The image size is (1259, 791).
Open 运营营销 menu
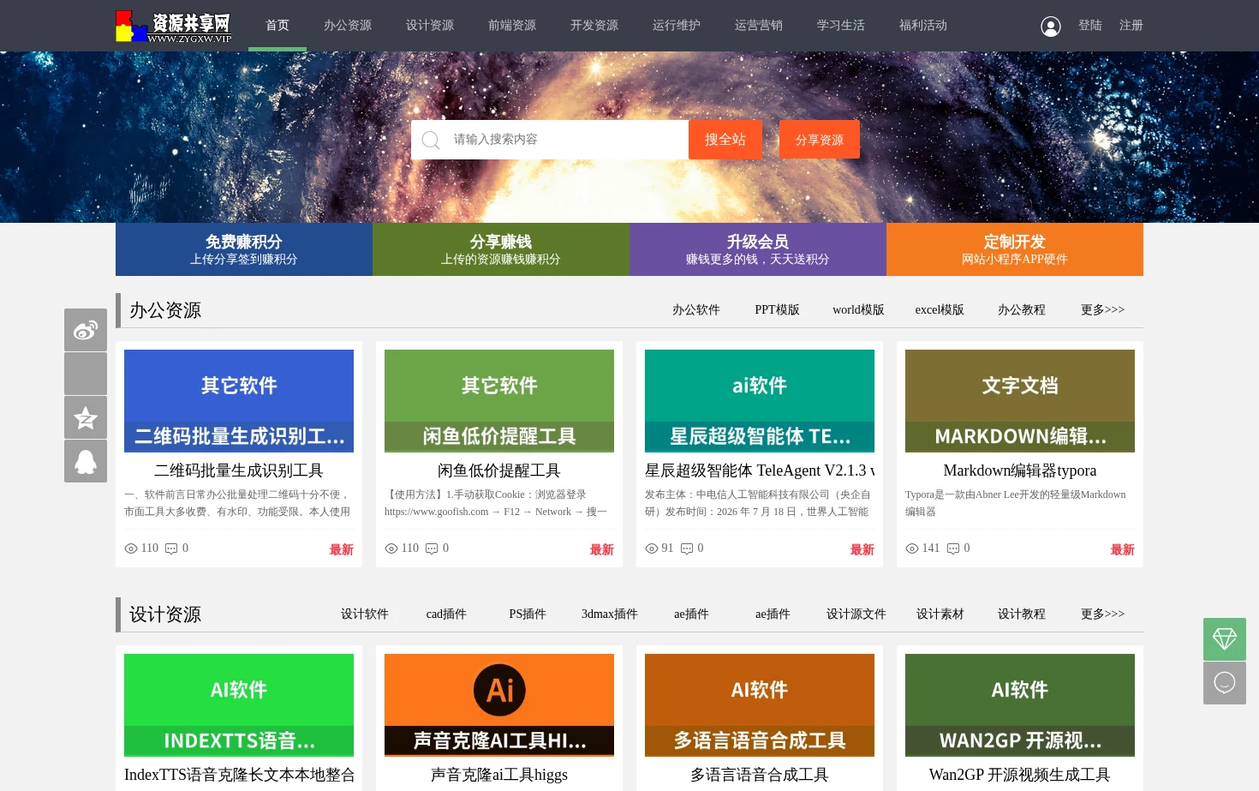point(759,26)
